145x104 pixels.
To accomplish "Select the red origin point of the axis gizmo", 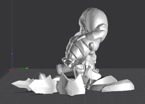I will click(x=10, y=70).
